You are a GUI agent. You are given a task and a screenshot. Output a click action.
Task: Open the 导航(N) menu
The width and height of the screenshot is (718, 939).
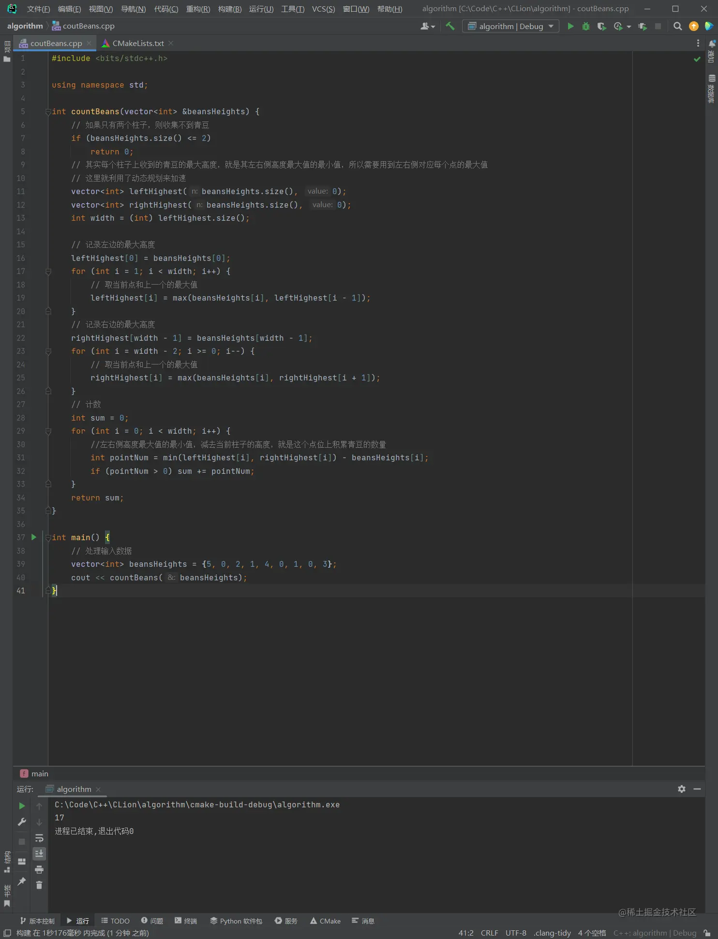tap(133, 9)
